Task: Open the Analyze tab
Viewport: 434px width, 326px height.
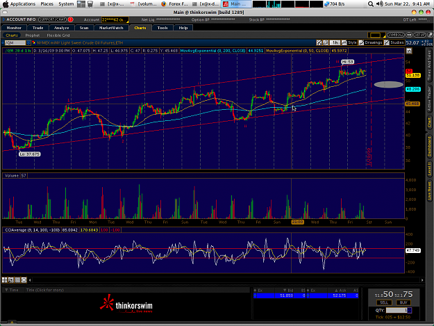Action: click(x=61, y=28)
